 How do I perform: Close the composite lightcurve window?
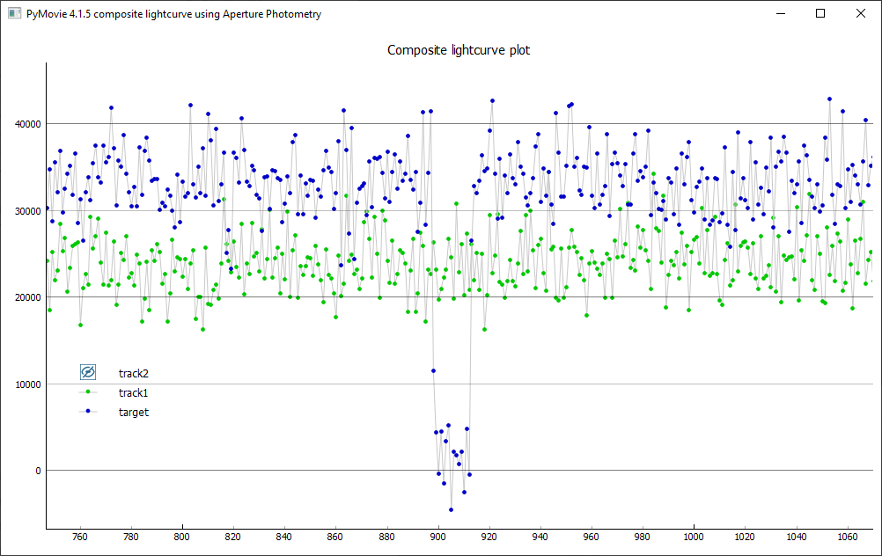861,14
